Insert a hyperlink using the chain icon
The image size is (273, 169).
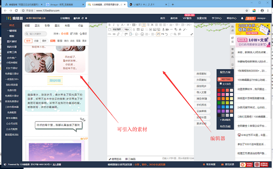click(x=118, y=34)
